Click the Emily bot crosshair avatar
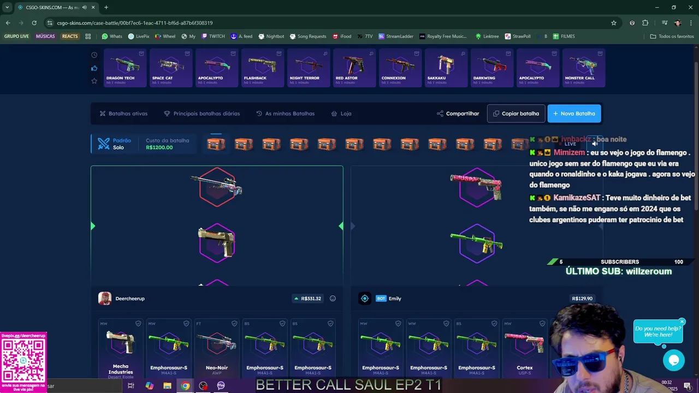The height and width of the screenshot is (393, 699). pyautogui.click(x=365, y=299)
